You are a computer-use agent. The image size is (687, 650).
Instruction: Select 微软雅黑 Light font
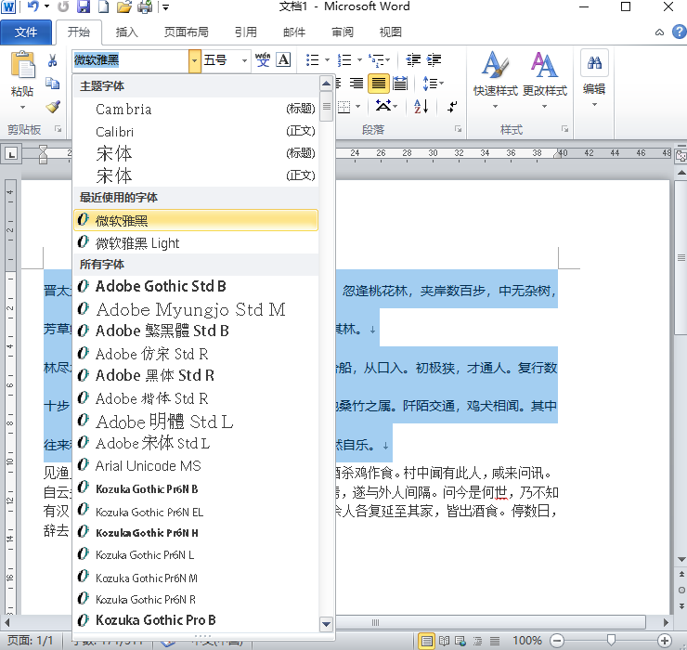(x=195, y=242)
